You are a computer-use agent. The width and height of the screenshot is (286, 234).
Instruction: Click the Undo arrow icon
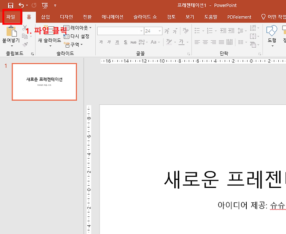21,5
